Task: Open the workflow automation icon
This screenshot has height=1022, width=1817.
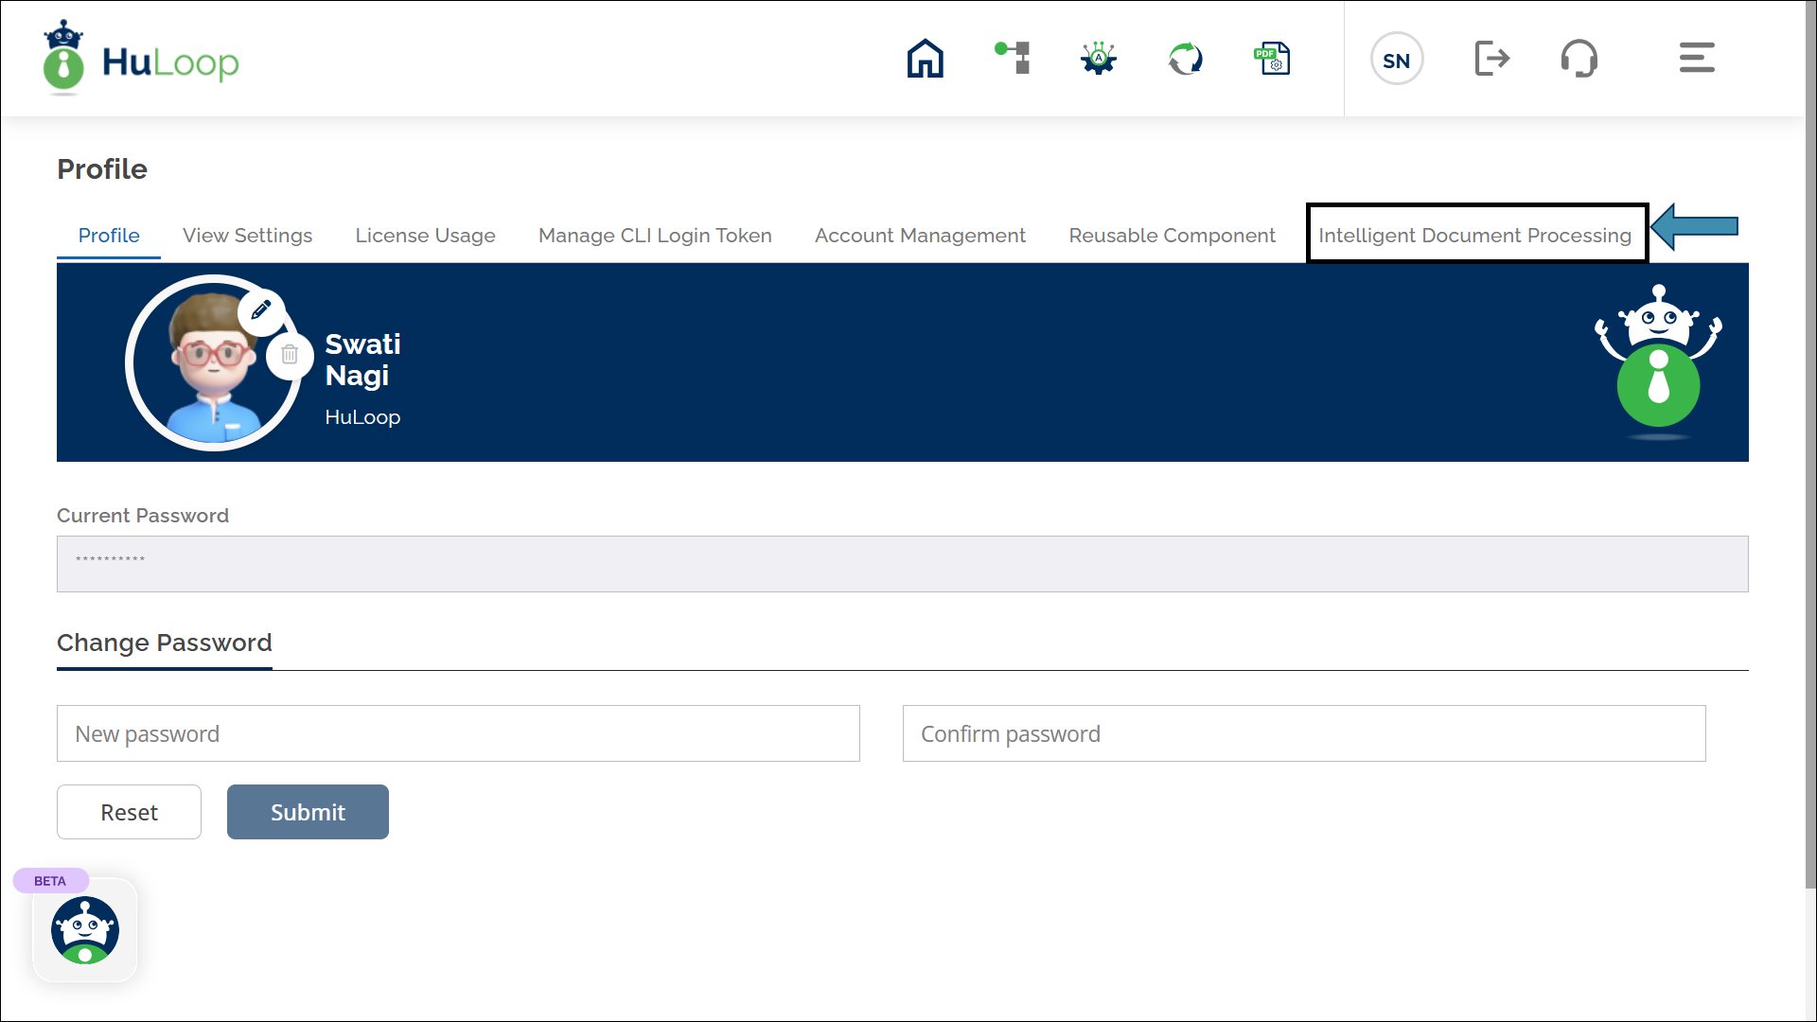Action: click(x=1012, y=59)
